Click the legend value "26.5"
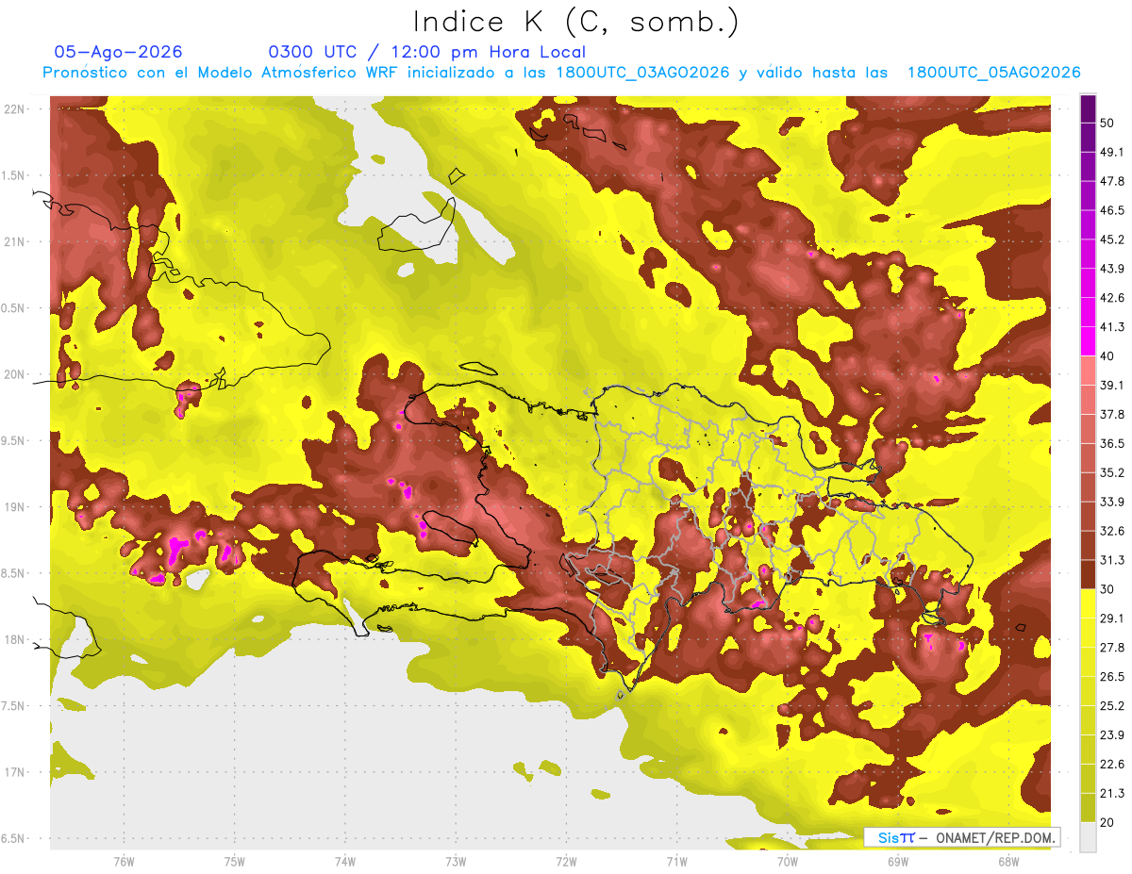The width and height of the screenshot is (1132, 874). pos(1112,677)
